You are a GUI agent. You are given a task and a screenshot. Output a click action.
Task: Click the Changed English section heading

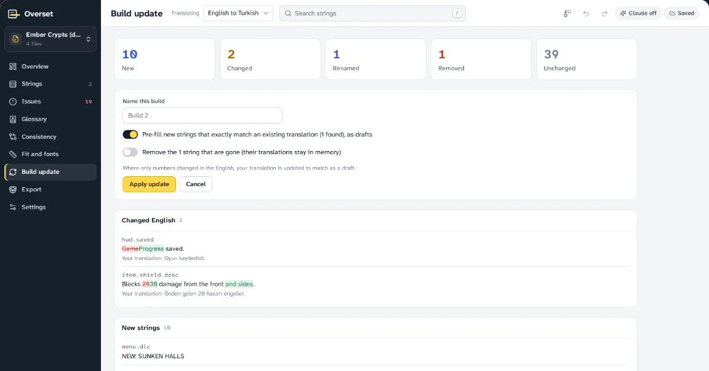[148, 221]
